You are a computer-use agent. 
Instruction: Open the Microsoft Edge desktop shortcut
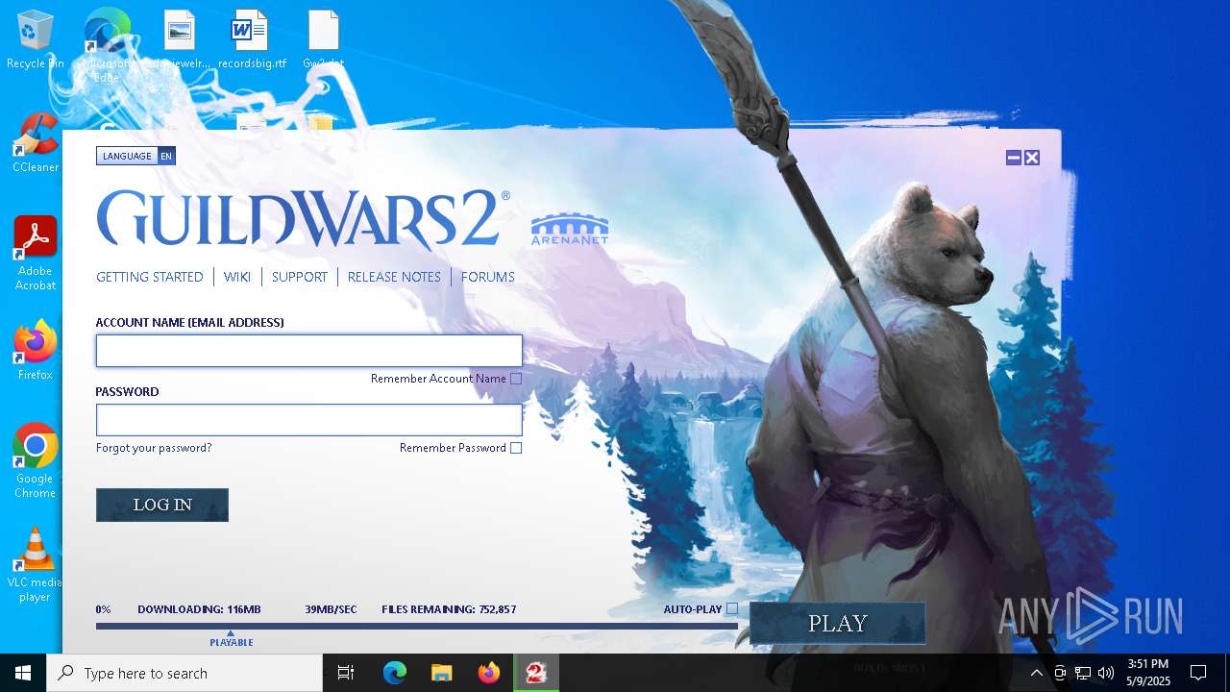coord(108,43)
